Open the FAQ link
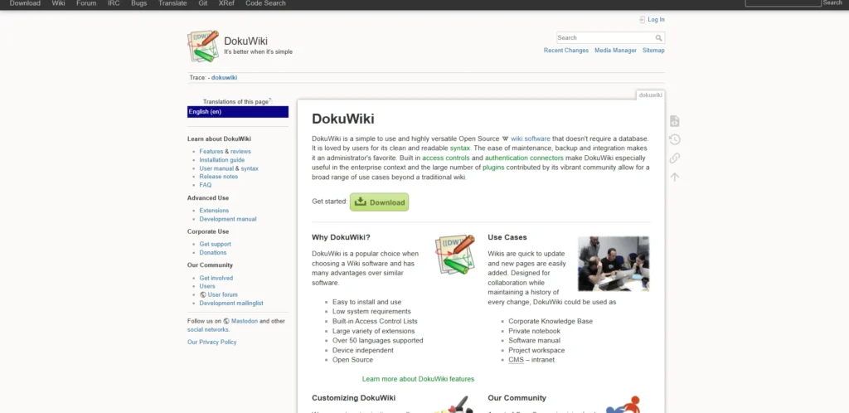This screenshot has width=849, height=413. 206,185
